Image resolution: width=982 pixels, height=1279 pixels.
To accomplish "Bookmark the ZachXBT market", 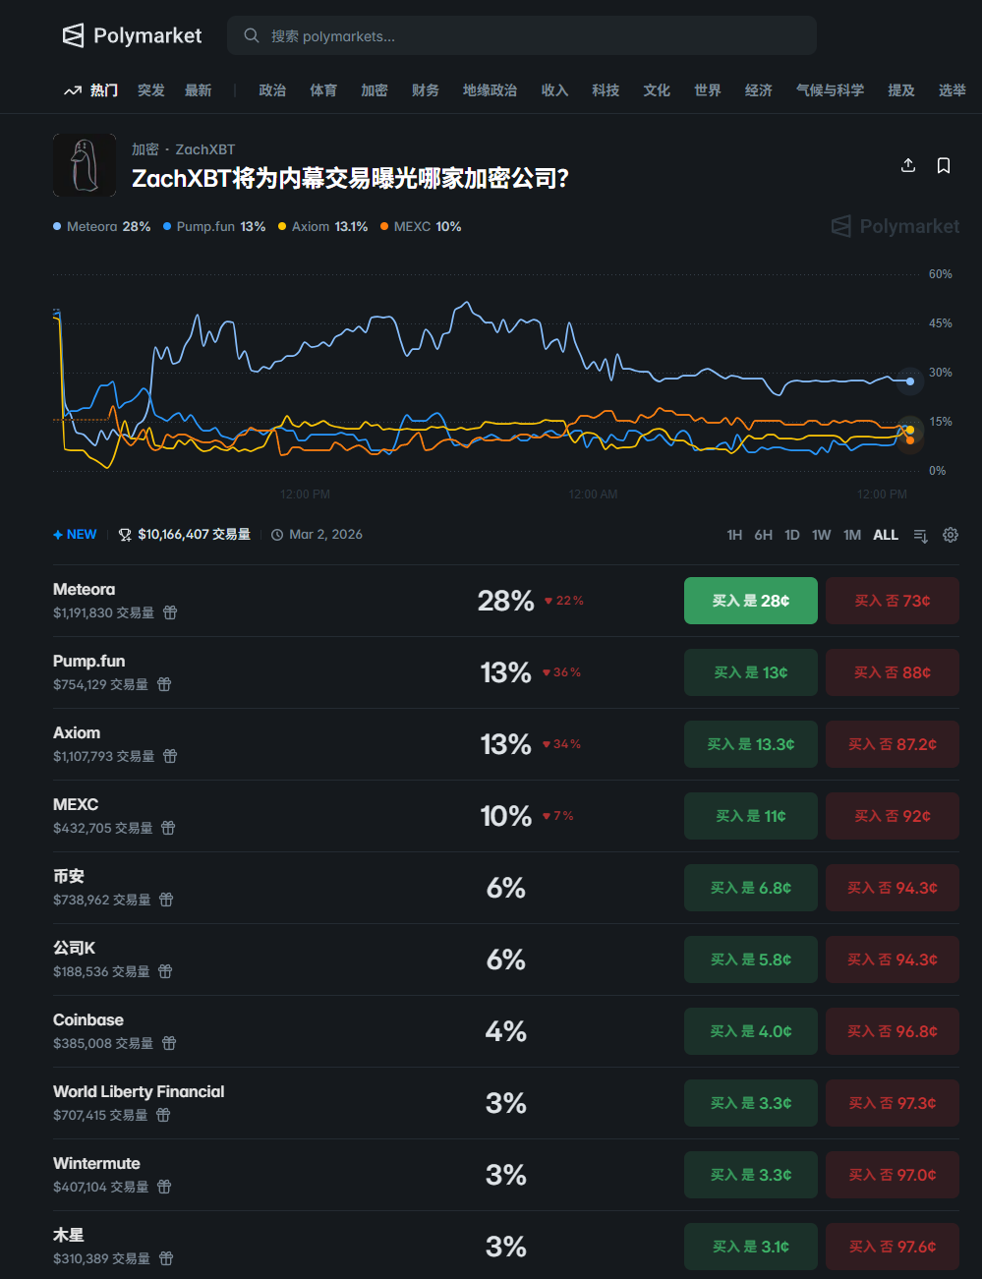I will click(x=944, y=165).
